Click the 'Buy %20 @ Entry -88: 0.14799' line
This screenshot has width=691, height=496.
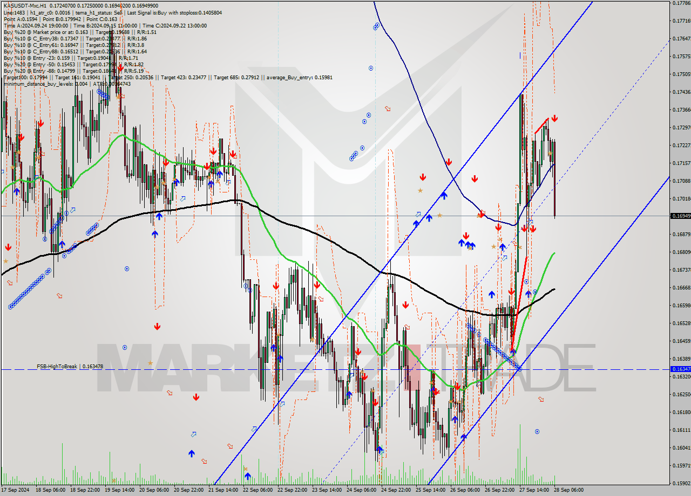[73, 71]
